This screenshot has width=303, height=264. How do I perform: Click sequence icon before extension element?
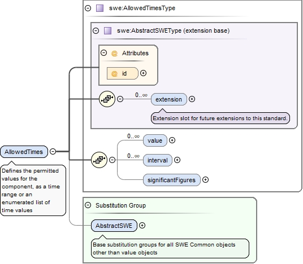coord(107,99)
